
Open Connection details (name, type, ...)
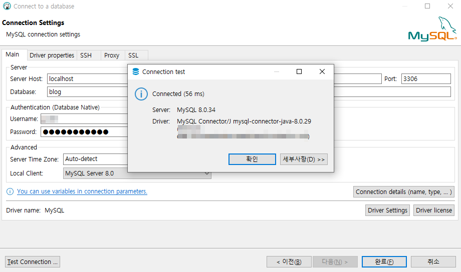pyautogui.click(x=404, y=192)
